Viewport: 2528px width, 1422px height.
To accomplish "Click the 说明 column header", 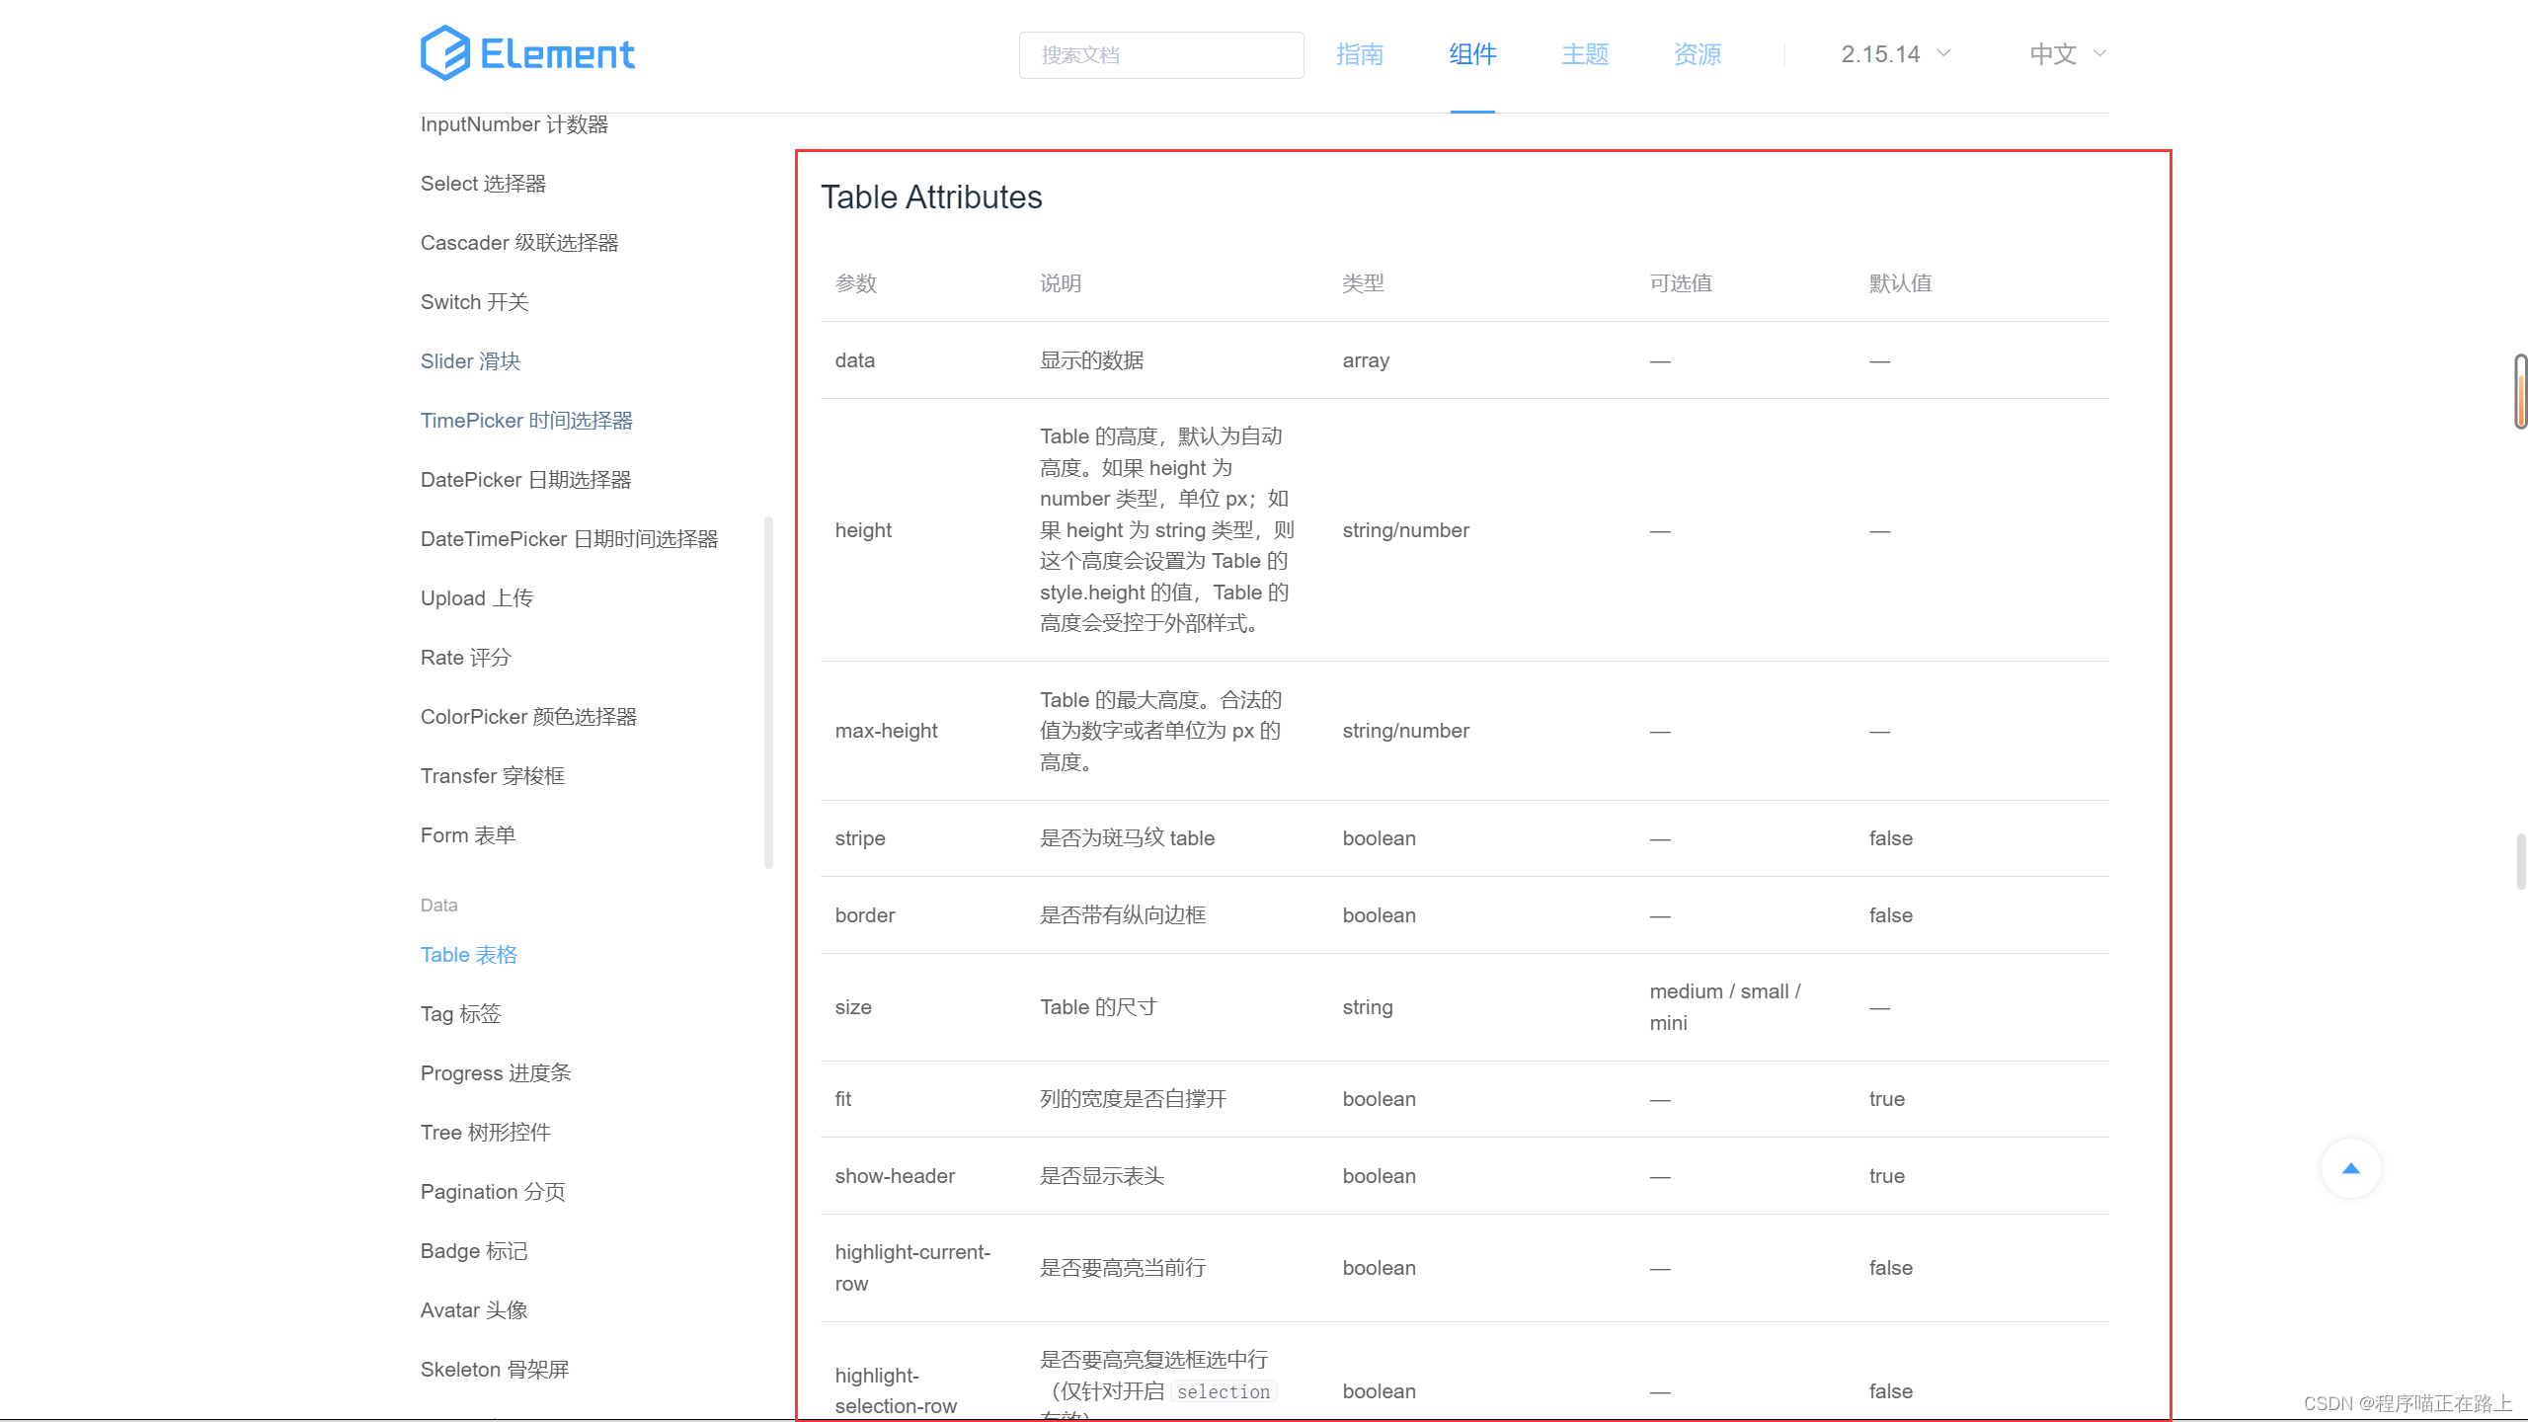I will (1061, 283).
